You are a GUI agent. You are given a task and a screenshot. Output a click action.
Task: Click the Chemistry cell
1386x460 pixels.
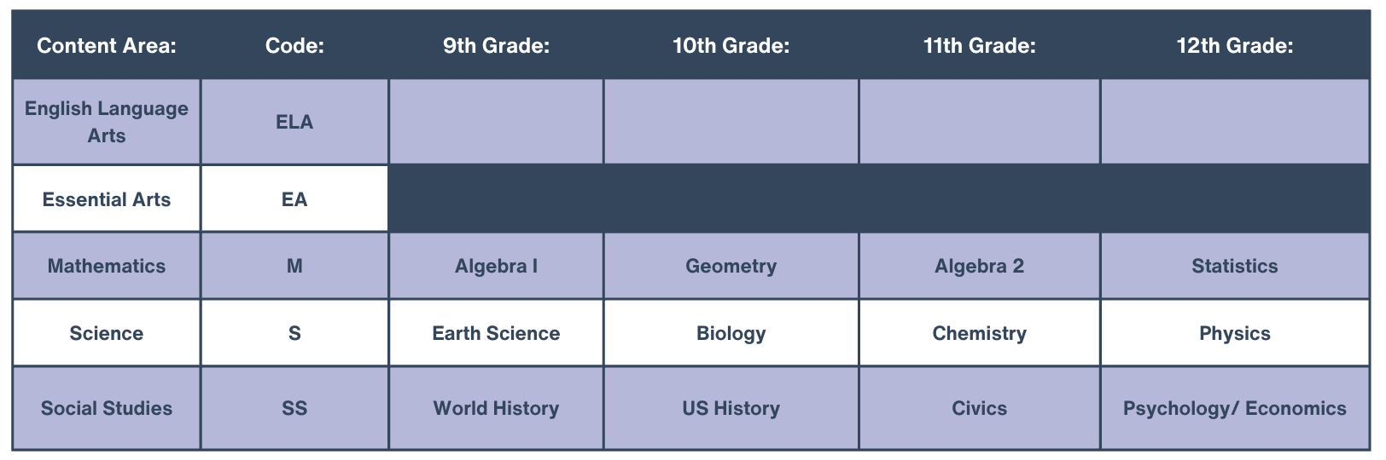point(979,333)
